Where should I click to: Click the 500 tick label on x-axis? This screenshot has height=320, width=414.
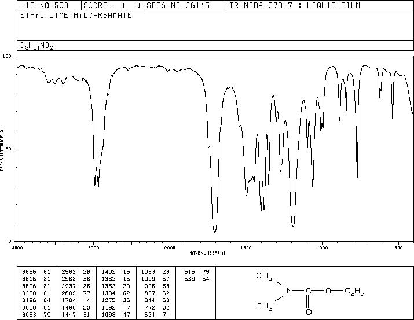(x=399, y=248)
